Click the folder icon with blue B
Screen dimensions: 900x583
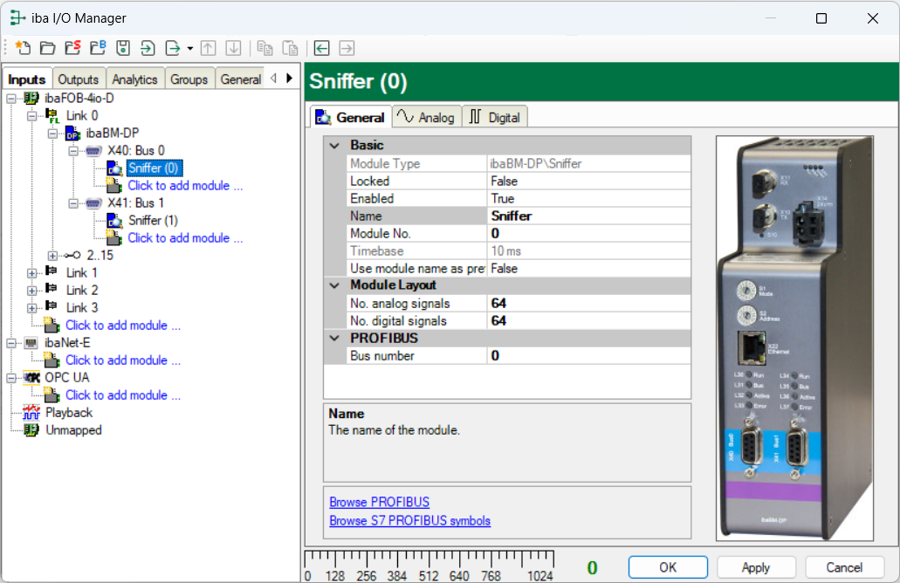[98, 48]
